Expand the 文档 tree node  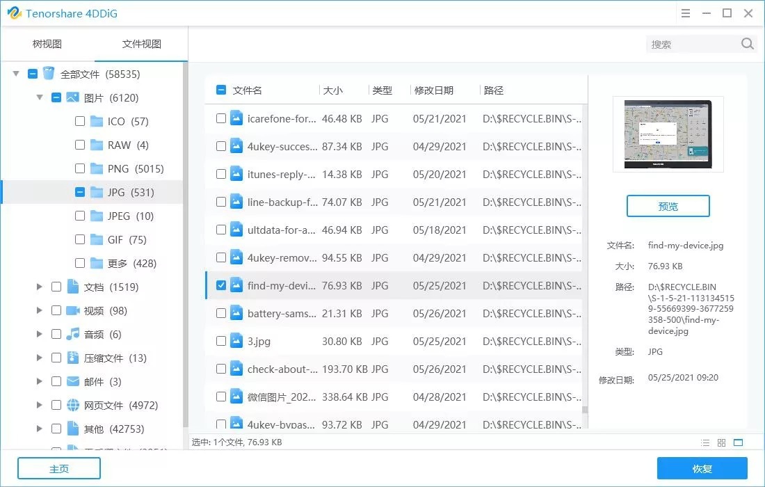coord(40,287)
